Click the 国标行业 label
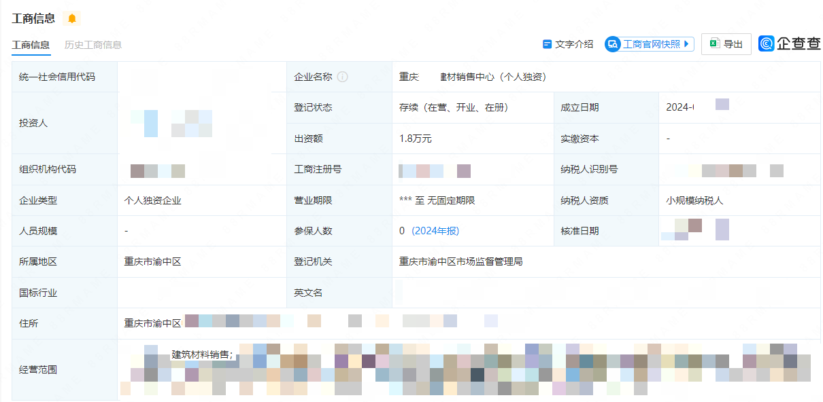Viewport: 823px width, 402px height. pyautogui.click(x=38, y=293)
